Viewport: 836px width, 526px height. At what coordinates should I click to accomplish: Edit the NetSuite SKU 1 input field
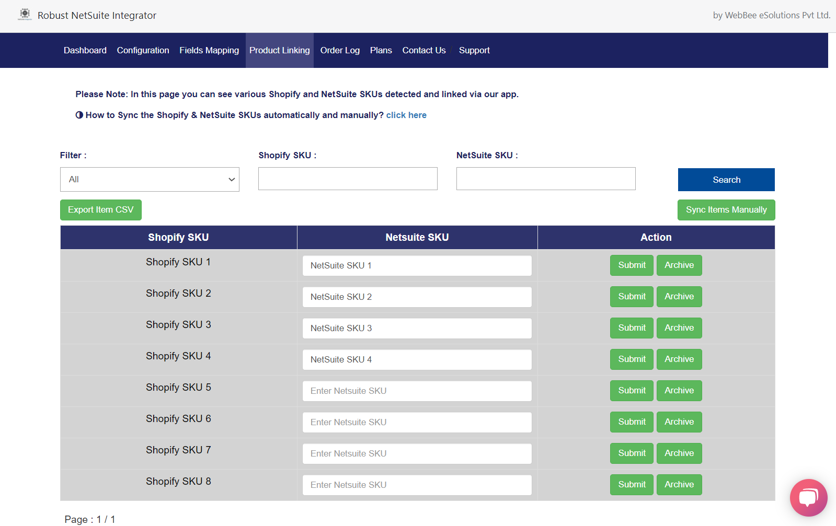417,265
